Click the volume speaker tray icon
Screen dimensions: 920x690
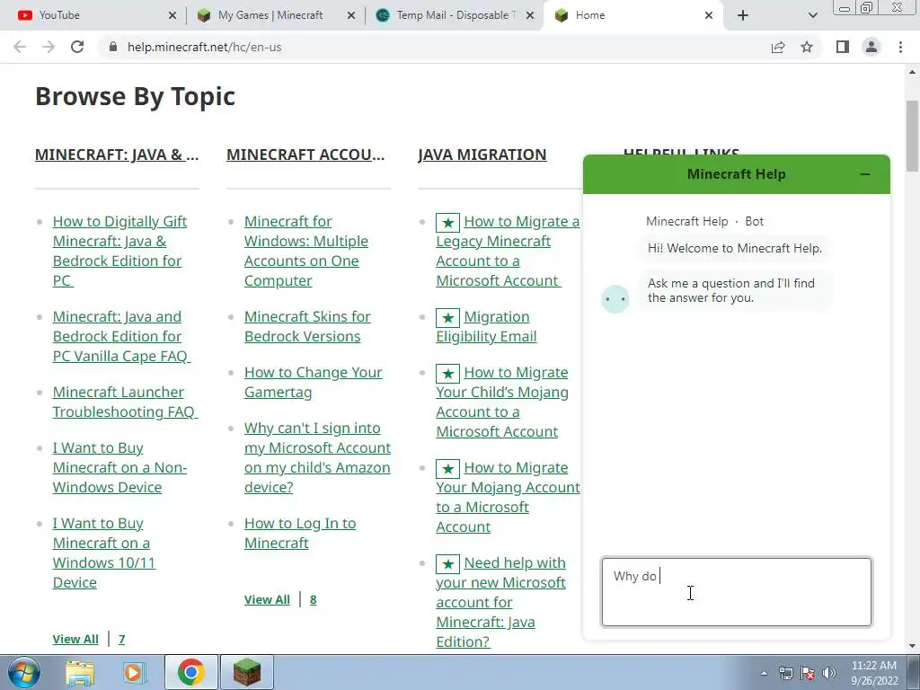[829, 673]
